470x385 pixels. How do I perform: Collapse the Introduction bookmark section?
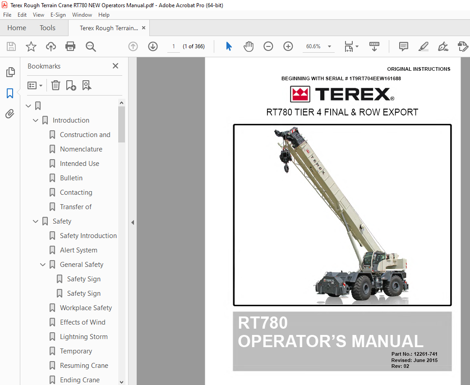(x=36, y=120)
